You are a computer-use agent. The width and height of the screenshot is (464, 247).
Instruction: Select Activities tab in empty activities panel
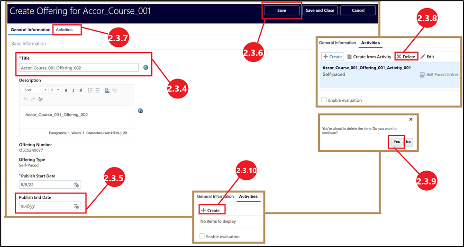click(x=248, y=196)
